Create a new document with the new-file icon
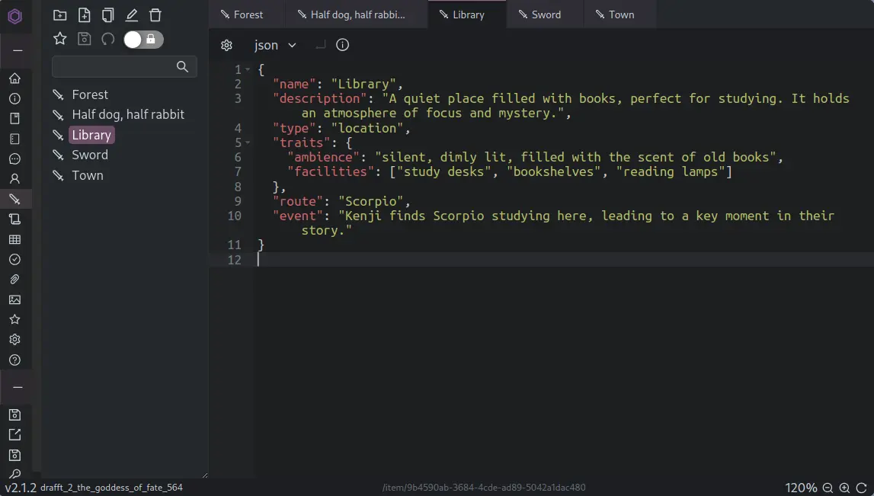Screen dimensions: 874x496 point(84,14)
